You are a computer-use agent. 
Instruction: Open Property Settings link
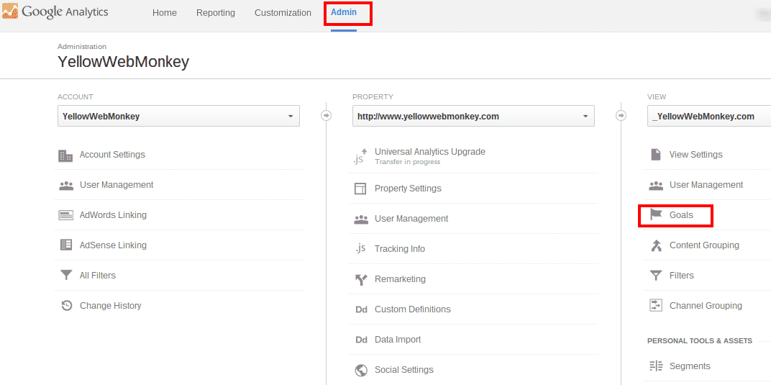(408, 189)
